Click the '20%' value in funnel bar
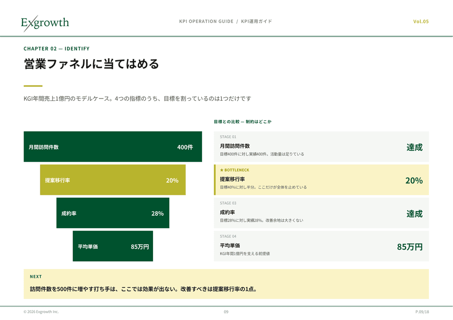Viewport: 453px width, 320px height. [172, 180]
